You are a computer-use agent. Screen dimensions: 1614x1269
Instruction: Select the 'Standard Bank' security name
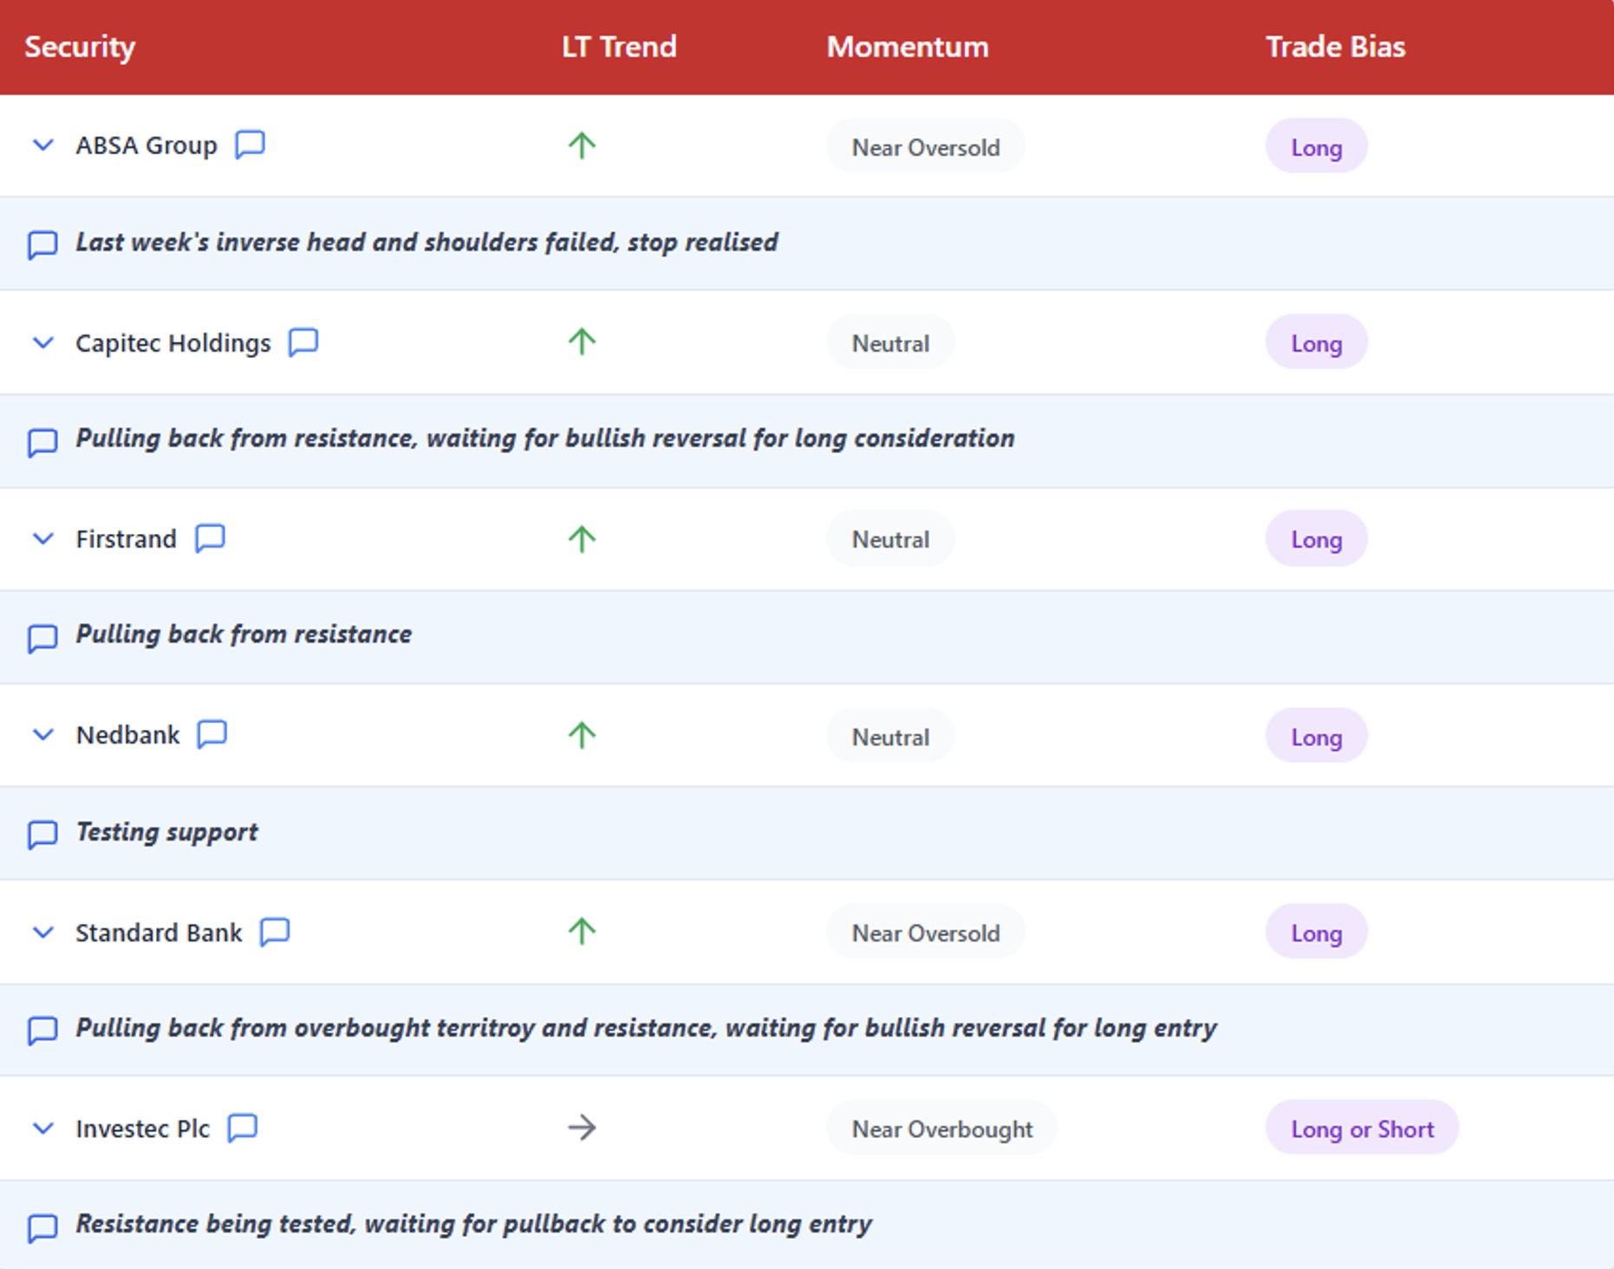(159, 932)
